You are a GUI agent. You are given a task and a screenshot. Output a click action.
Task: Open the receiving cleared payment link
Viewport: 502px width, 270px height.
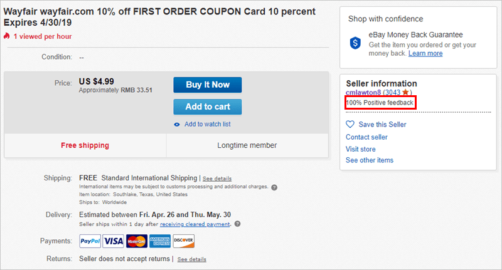(x=195, y=224)
